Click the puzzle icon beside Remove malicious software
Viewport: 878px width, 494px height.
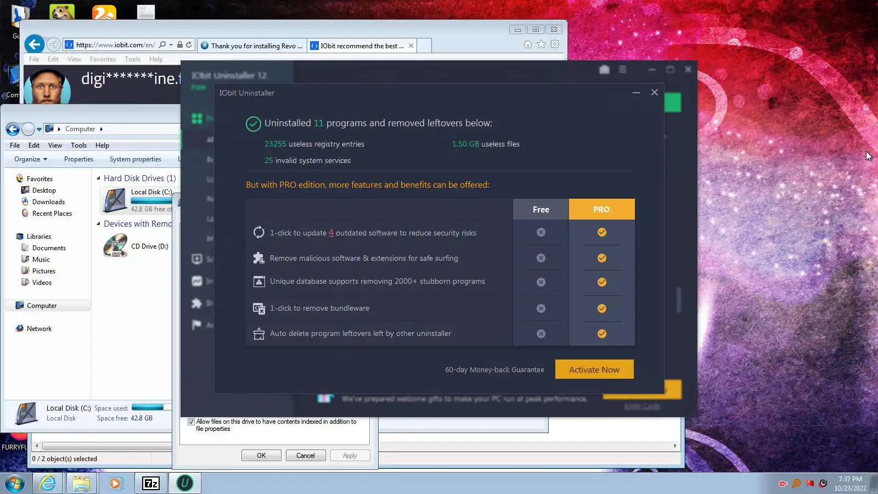258,258
